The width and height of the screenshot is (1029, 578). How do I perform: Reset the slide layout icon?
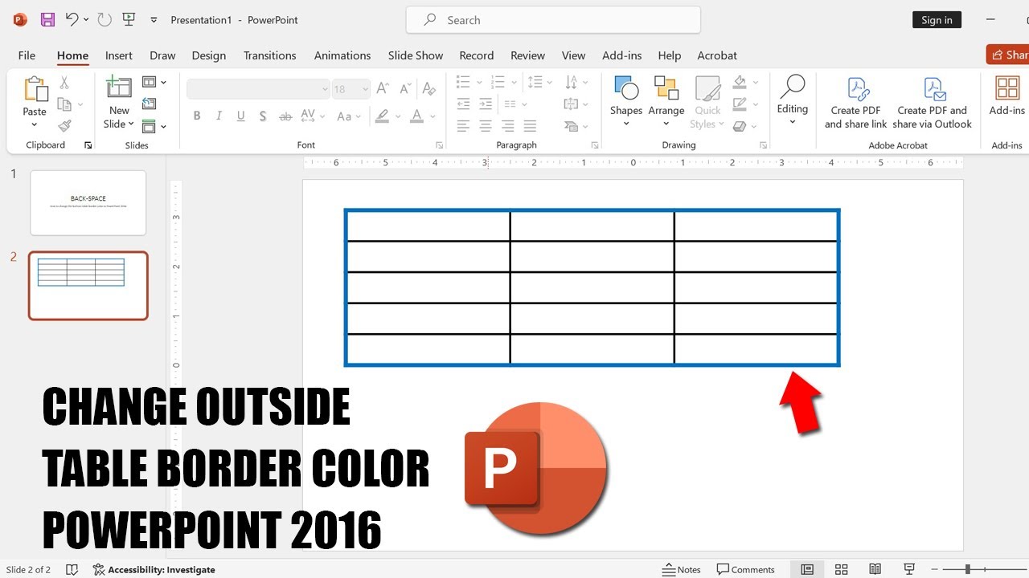coord(149,104)
